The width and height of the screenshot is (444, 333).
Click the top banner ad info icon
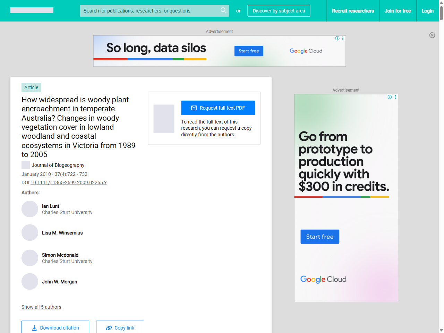point(337,39)
